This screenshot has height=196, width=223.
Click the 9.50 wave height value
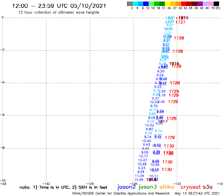tap(161, 71)
